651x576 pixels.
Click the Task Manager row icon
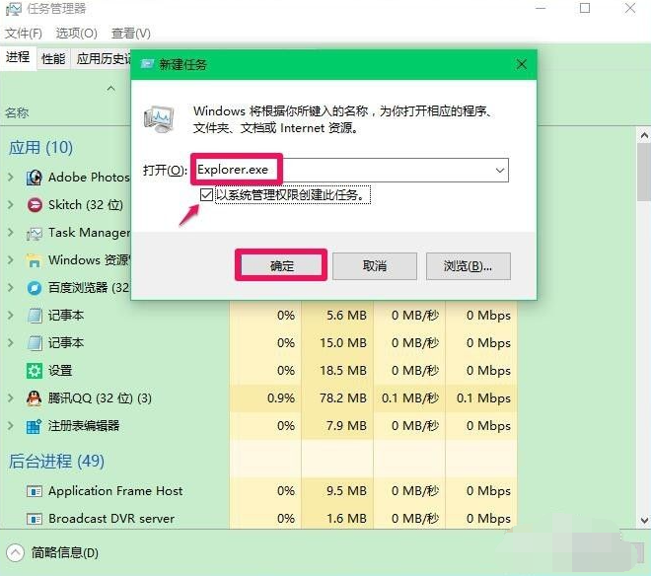click(35, 234)
